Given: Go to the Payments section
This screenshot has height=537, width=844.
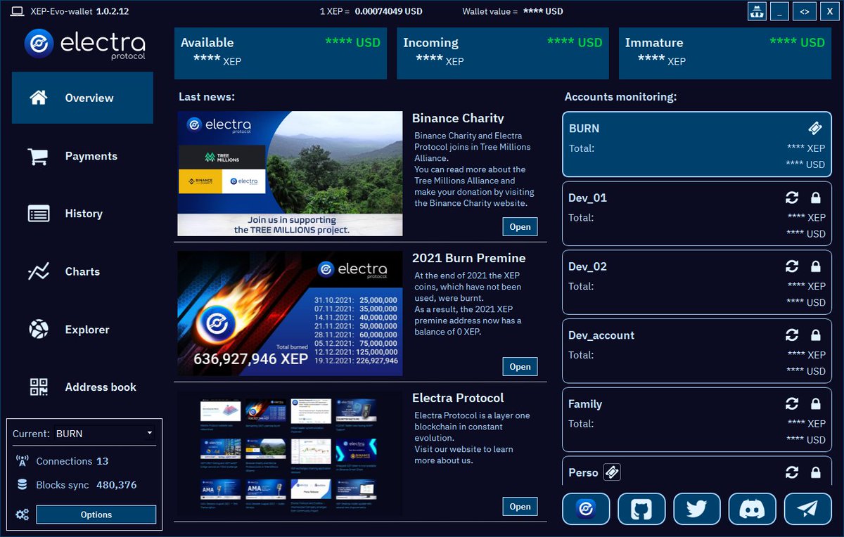Looking at the screenshot, I should [x=82, y=156].
